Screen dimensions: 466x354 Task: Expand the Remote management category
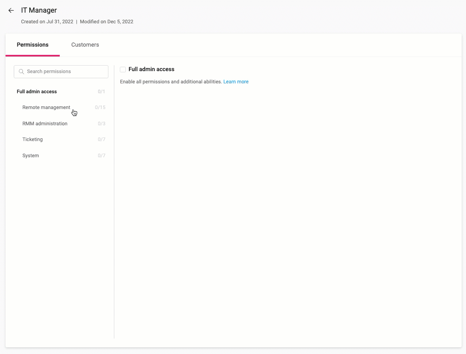click(x=46, y=107)
